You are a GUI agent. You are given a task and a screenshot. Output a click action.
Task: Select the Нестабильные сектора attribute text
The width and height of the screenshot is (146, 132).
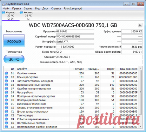[x=31, y=123]
